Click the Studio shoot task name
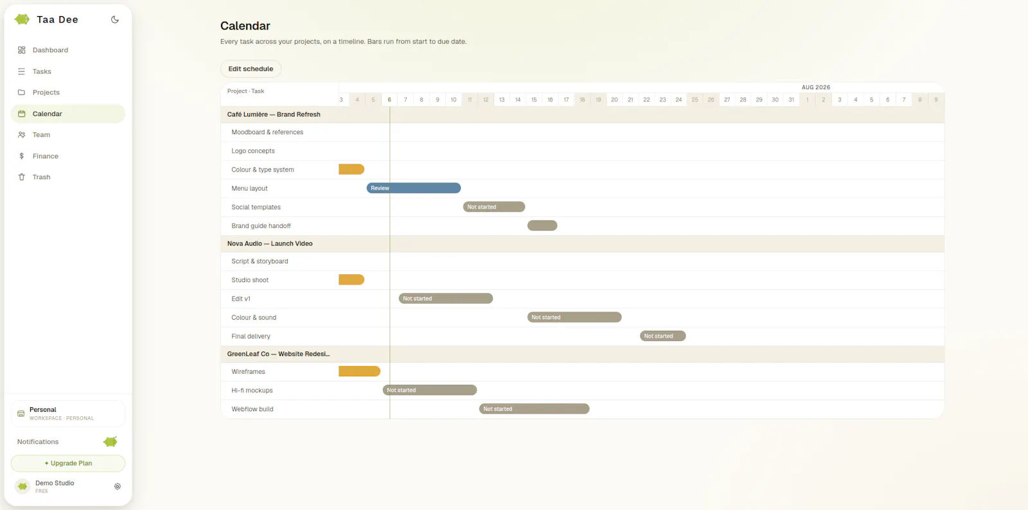 click(x=250, y=280)
